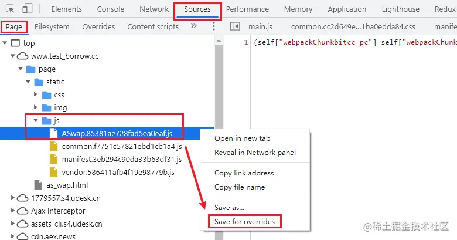Collapse the page folder arrow
Viewport: 457px width, 240px height.
tap(20, 69)
